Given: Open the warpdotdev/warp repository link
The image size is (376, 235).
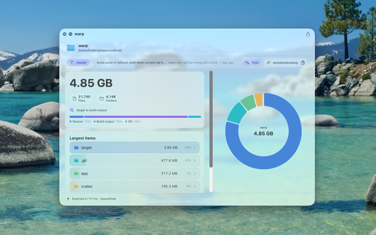Looking at the screenshot, I should [285, 63].
